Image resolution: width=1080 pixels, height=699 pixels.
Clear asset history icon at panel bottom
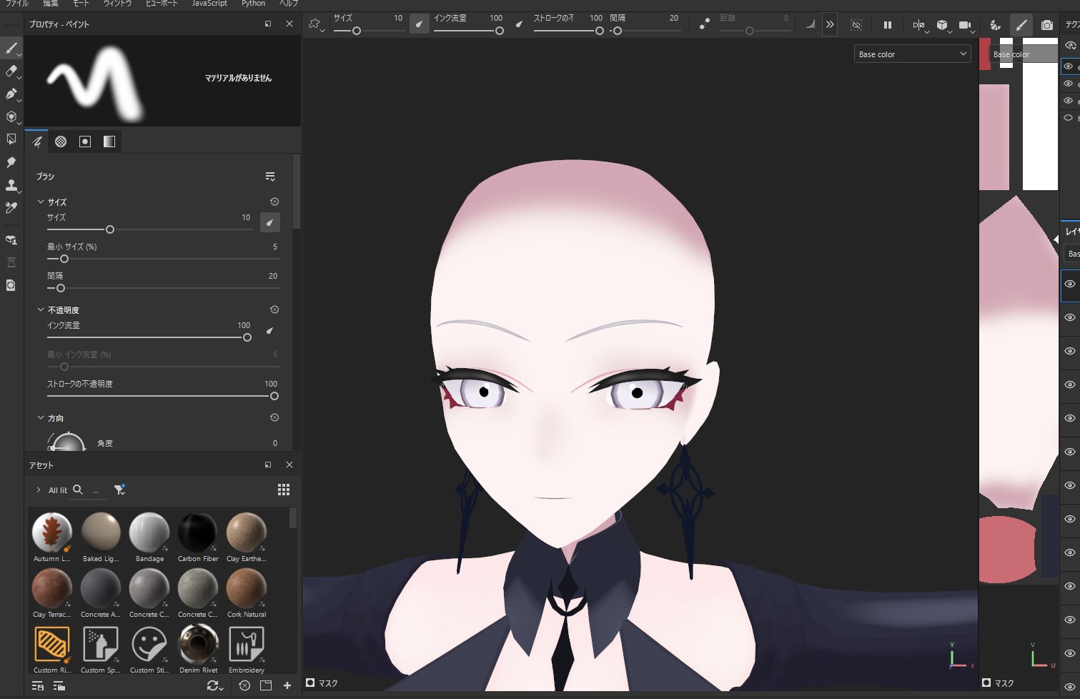click(x=244, y=685)
